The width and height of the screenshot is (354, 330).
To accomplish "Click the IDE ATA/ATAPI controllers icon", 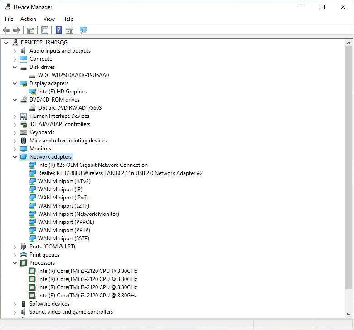I will coord(24,124).
